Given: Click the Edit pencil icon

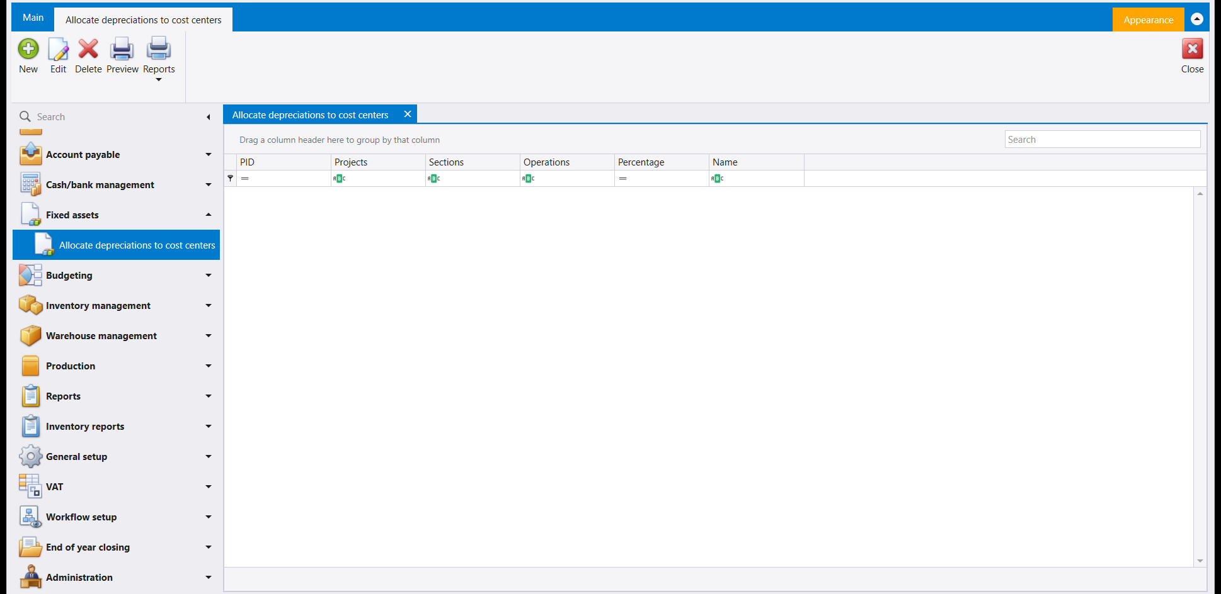Looking at the screenshot, I should [x=58, y=49].
